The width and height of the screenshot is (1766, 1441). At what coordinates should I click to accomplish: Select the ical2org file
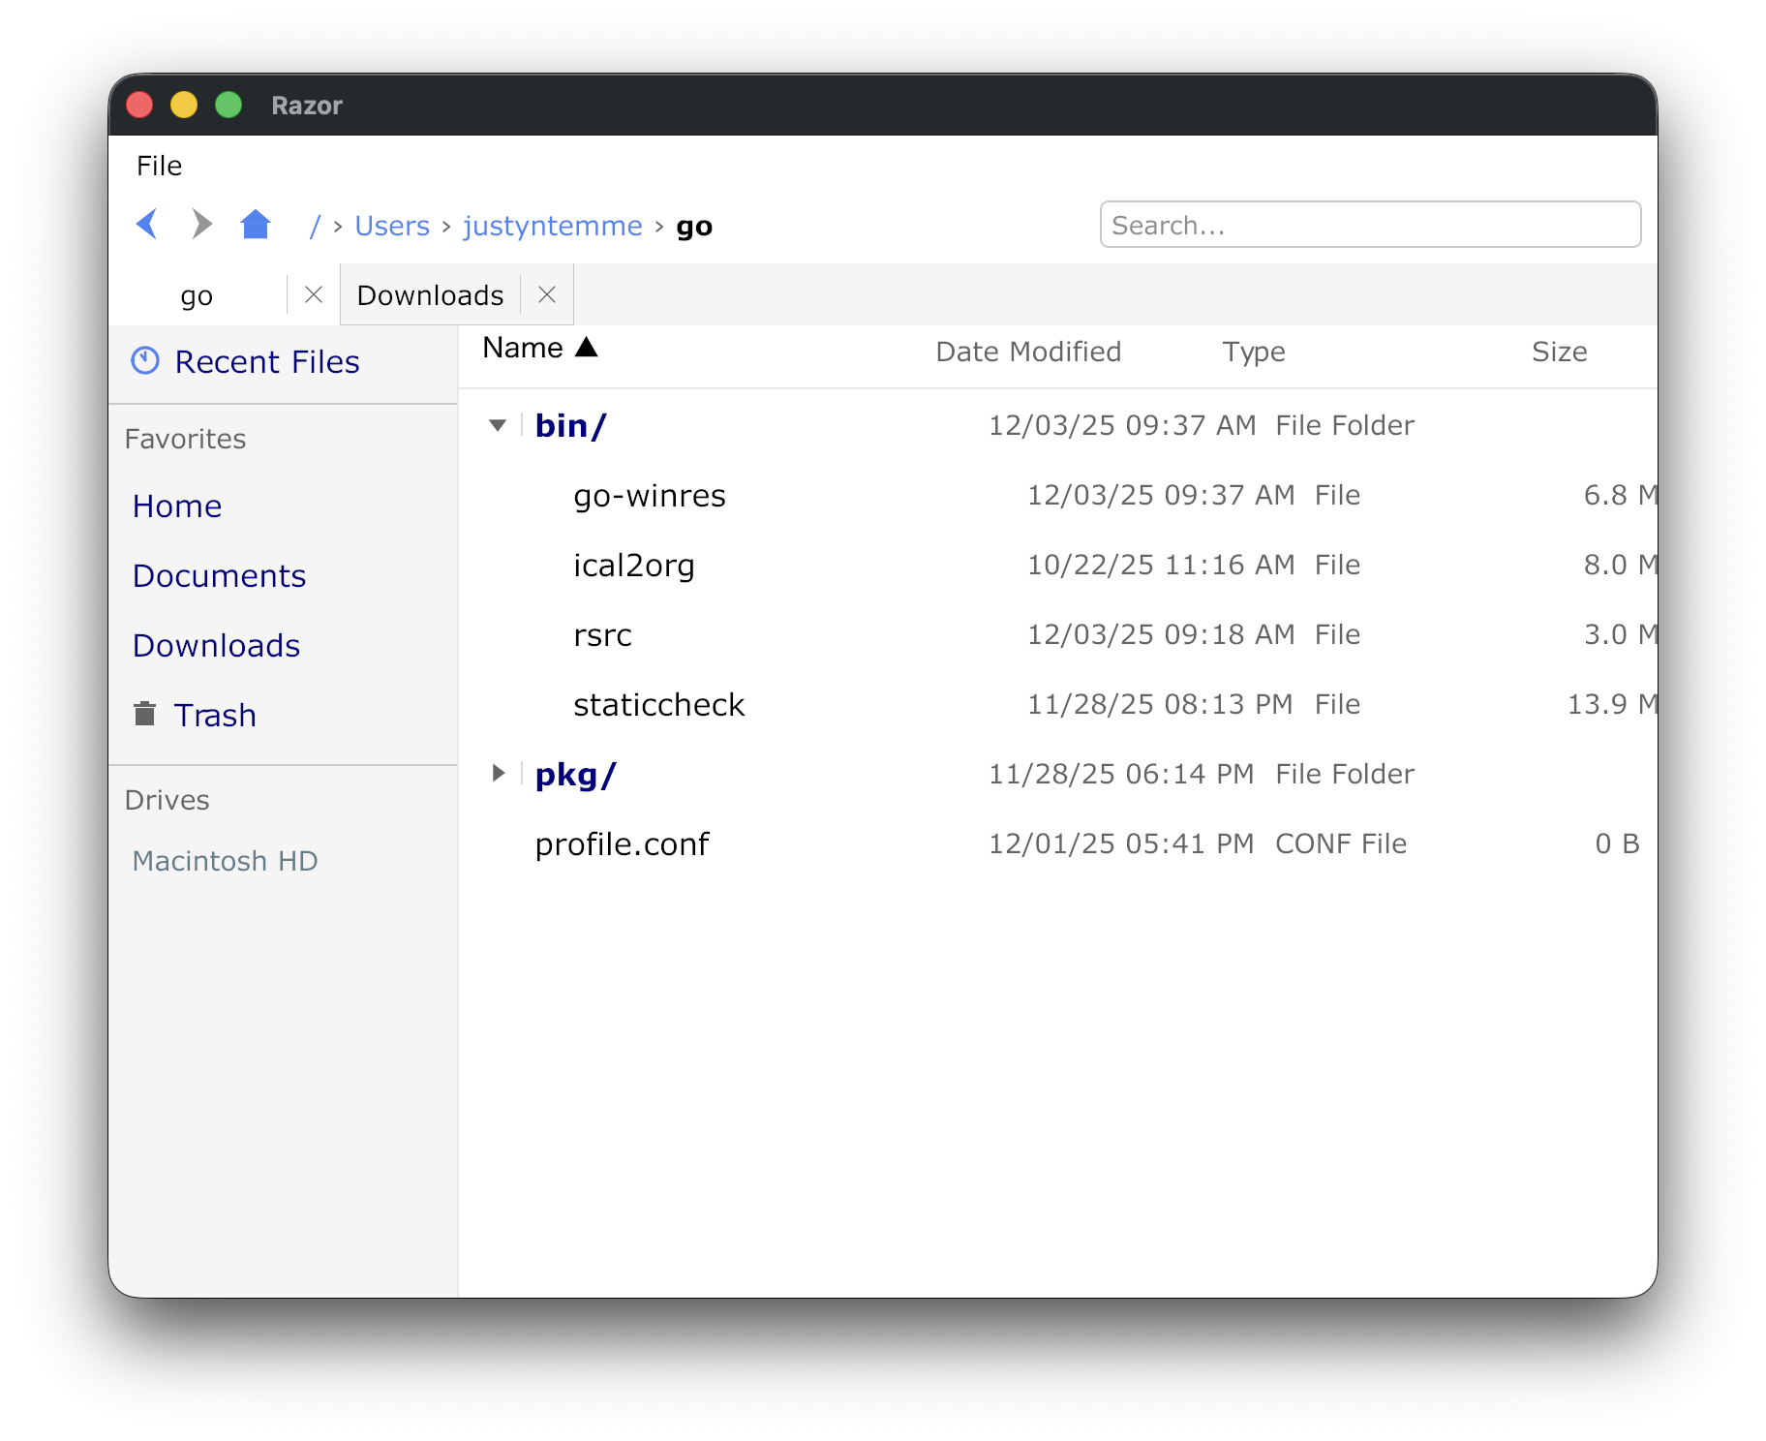pyautogui.click(x=1058, y=565)
